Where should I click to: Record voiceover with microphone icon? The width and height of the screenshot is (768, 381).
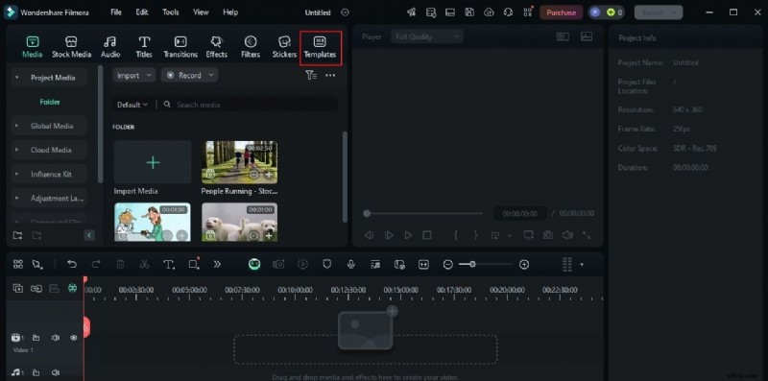tap(350, 265)
